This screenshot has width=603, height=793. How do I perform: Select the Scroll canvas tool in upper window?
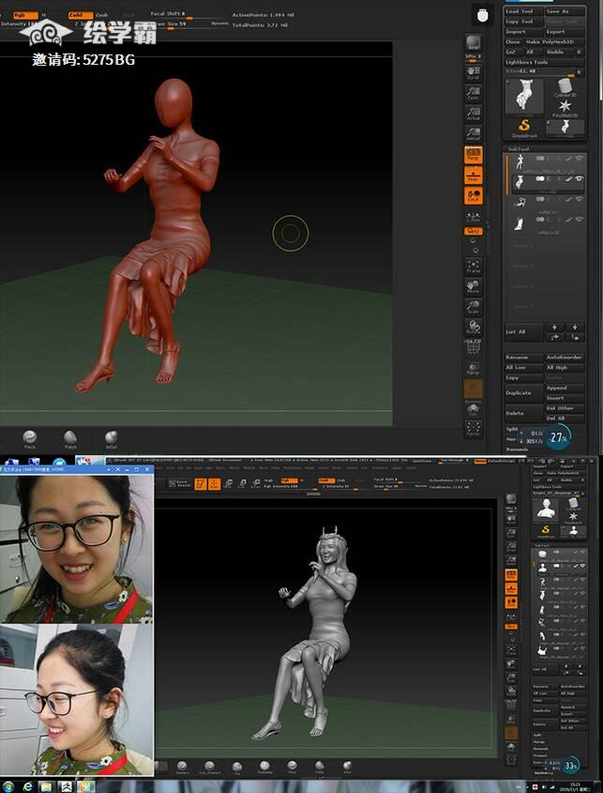click(474, 74)
